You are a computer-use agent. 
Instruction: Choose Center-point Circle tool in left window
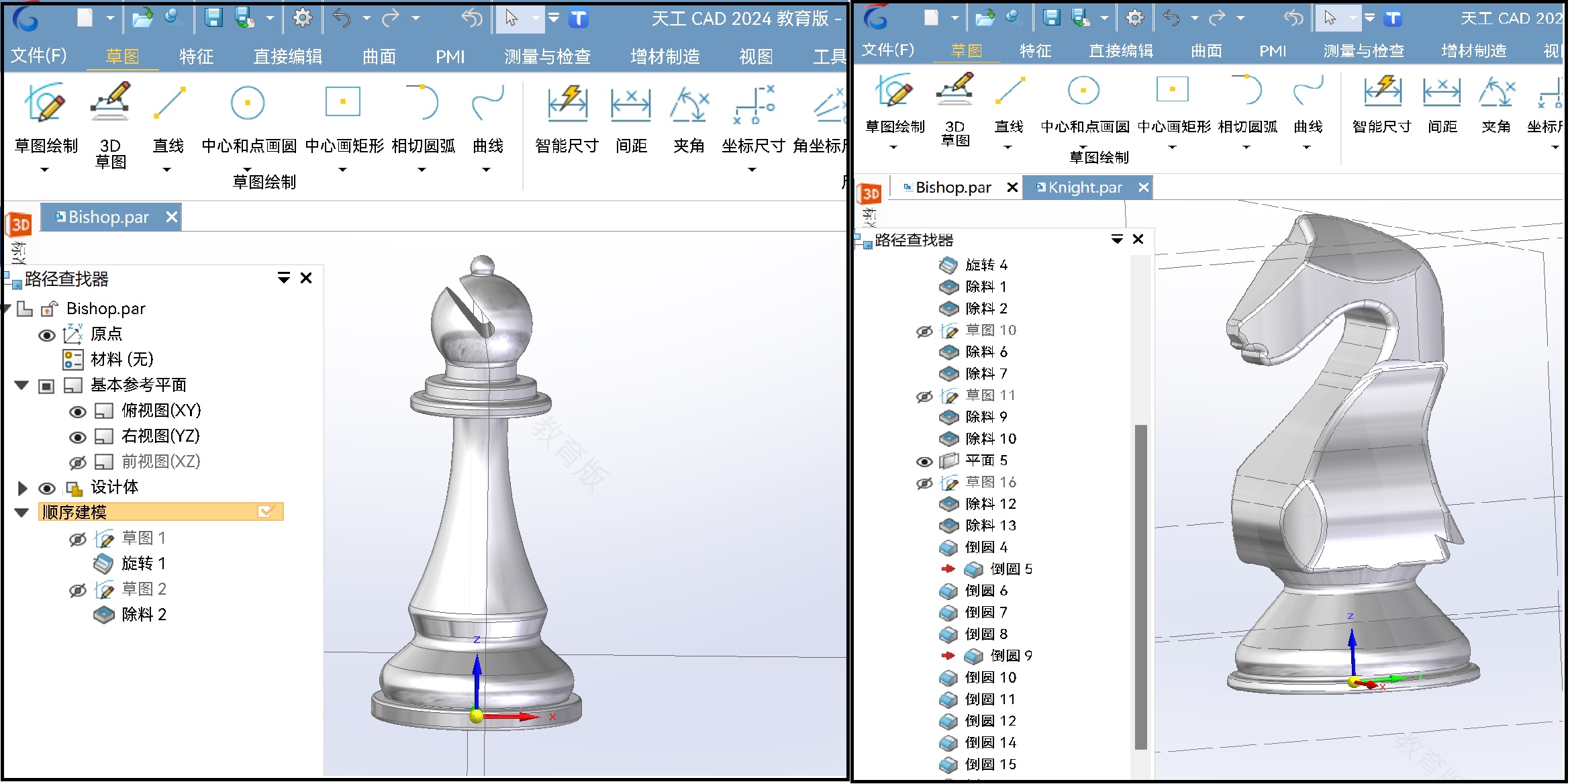248,103
